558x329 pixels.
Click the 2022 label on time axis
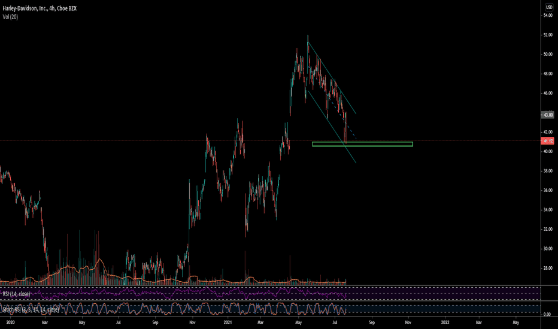(445, 322)
